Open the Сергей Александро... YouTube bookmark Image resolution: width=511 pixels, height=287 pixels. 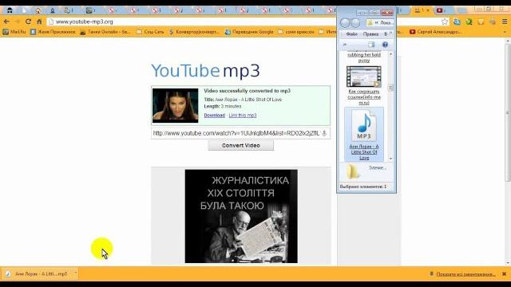point(435,32)
